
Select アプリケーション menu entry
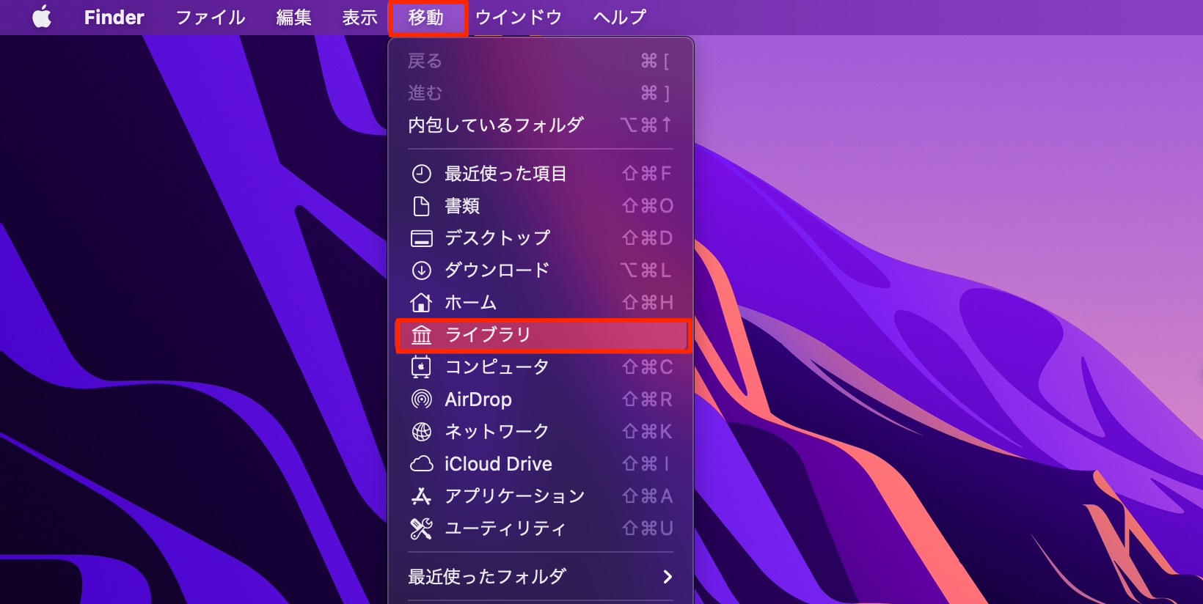click(x=541, y=496)
